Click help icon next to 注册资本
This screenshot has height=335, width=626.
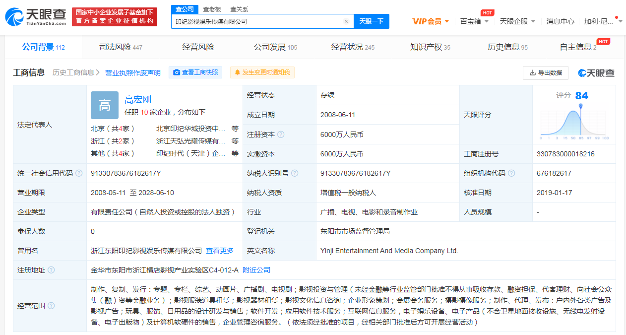click(x=281, y=134)
